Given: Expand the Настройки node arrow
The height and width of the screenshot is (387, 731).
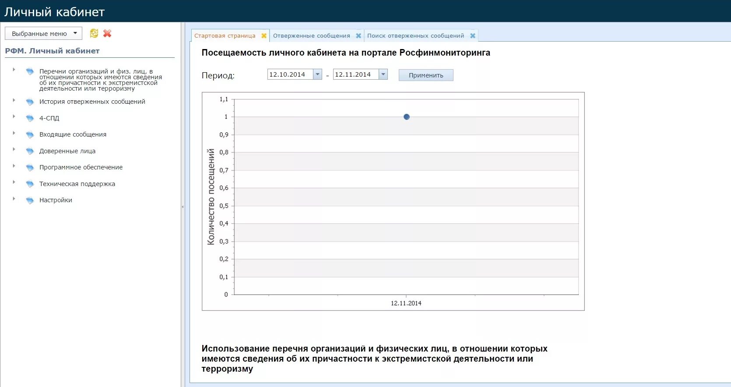Looking at the screenshot, I should (x=14, y=199).
